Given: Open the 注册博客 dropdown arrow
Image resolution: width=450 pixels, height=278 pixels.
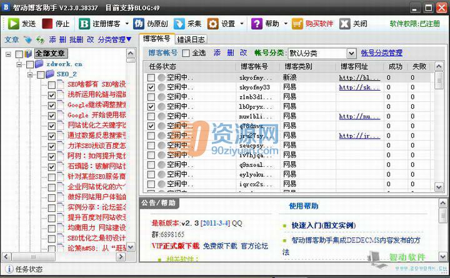Looking at the screenshot, I should point(127,24).
